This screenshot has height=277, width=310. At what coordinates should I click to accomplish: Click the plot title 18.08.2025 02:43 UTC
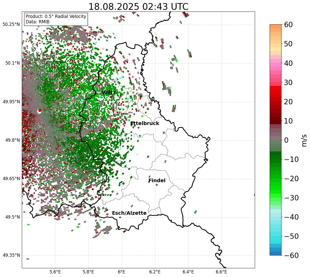click(138, 7)
